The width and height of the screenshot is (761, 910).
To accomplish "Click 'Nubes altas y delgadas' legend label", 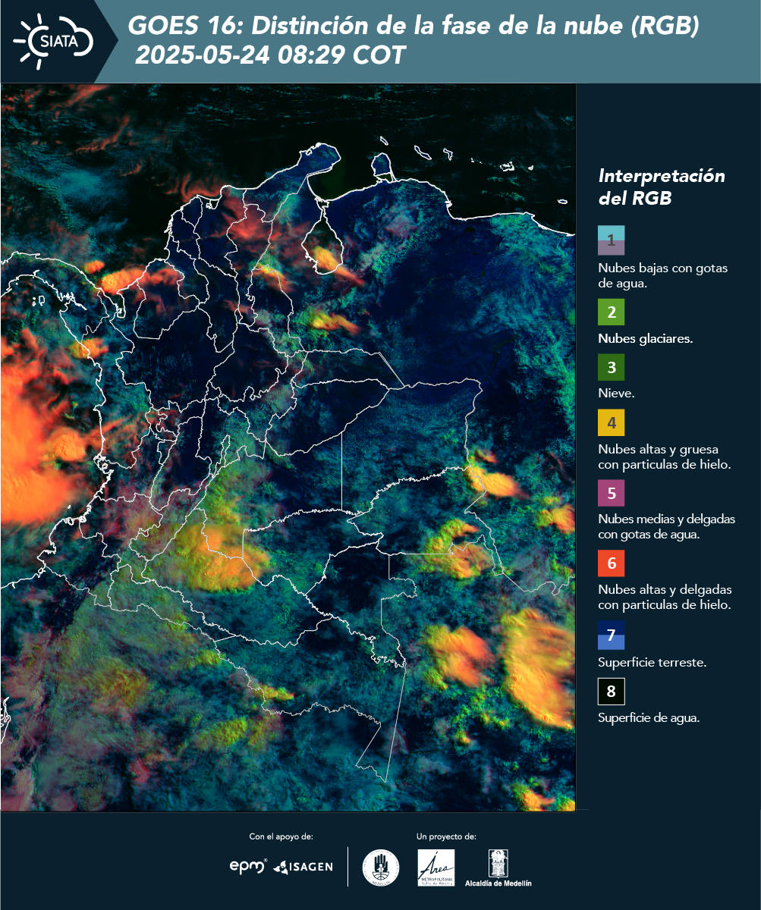I will pyautogui.click(x=665, y=598).
